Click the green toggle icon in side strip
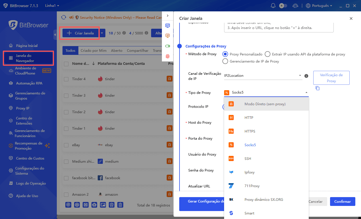This screenshot has width=361, height=219. pos(168,46)
